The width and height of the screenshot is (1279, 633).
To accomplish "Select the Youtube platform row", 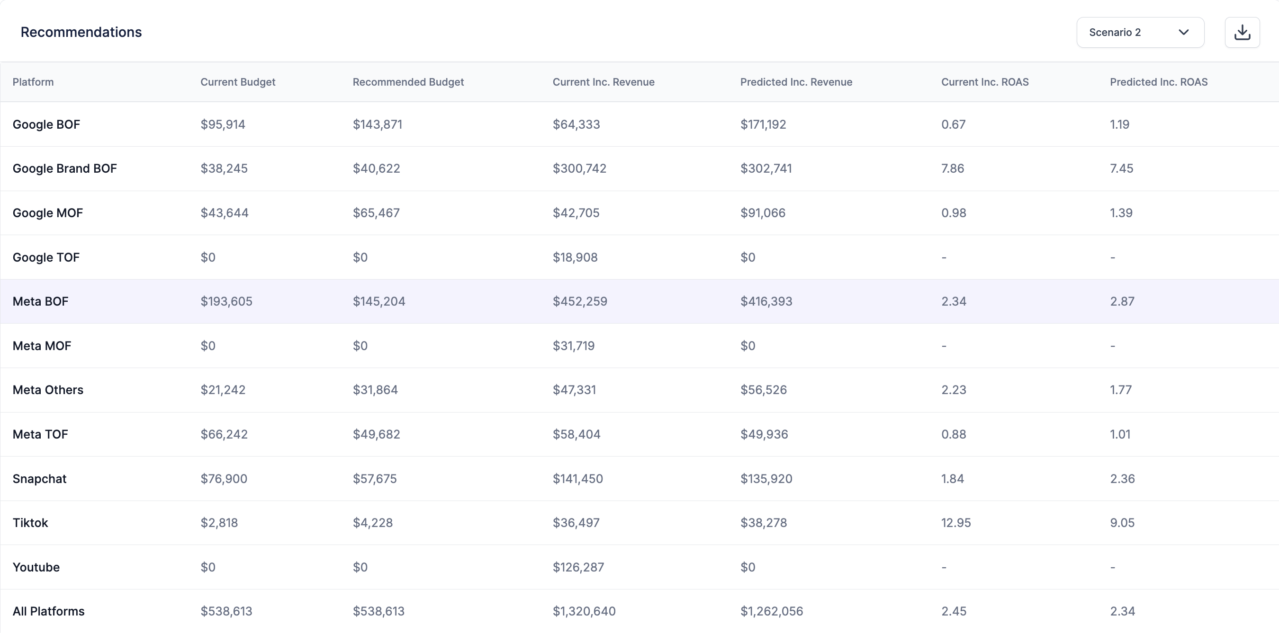I will [x=36, y=567].
